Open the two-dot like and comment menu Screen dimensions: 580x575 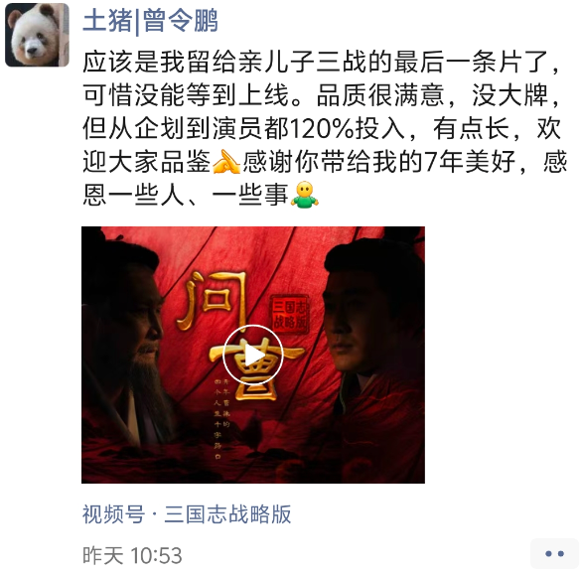(x=554, y=553)
